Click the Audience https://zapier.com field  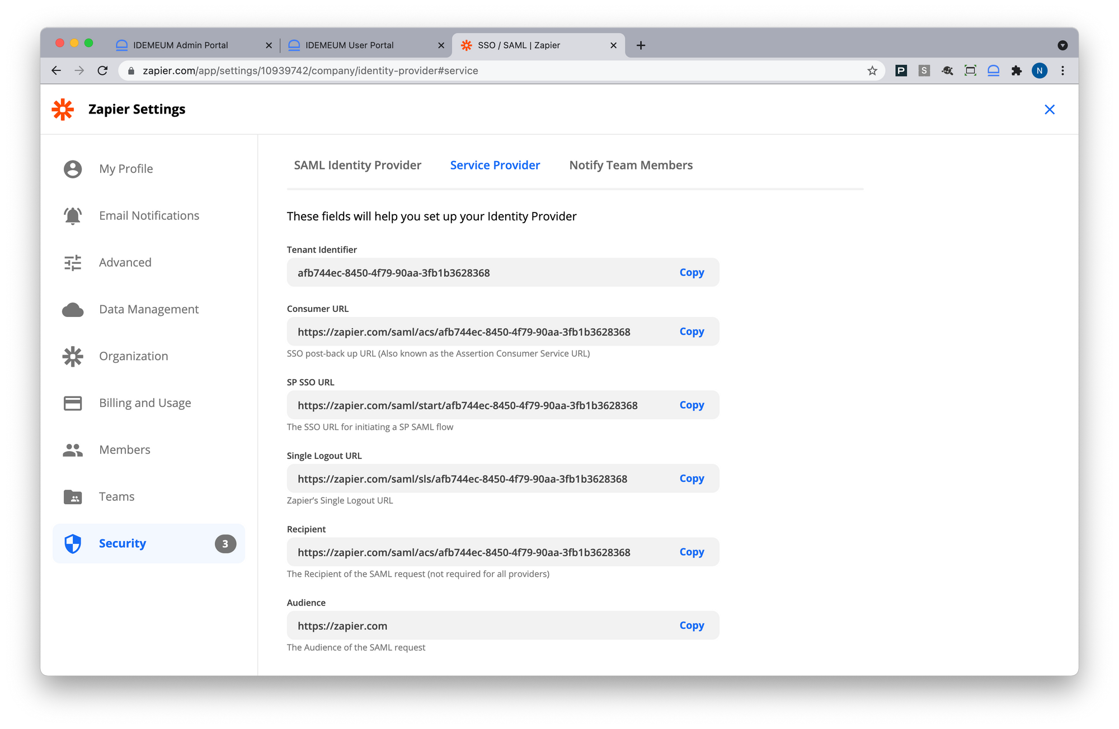(502, 626)
